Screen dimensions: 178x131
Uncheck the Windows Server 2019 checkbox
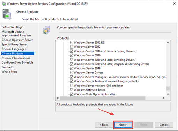(72, 68)
